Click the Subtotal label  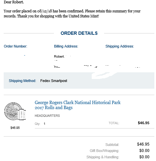[x=112, y=145]
